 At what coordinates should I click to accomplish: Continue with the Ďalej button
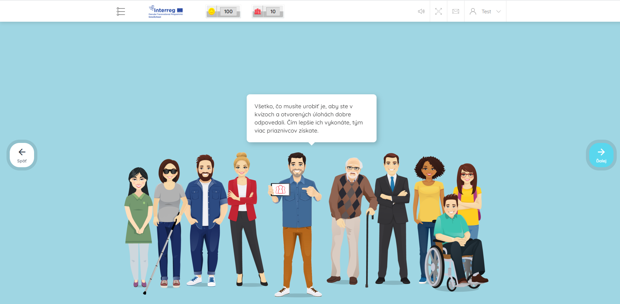point(601,155)
